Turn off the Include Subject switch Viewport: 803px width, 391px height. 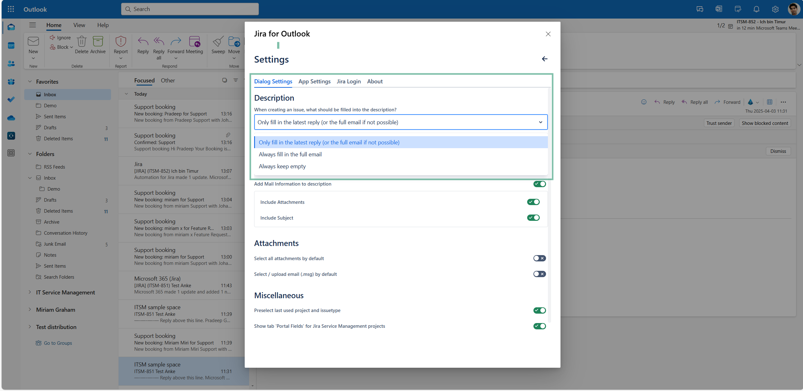tap(534, 217)
